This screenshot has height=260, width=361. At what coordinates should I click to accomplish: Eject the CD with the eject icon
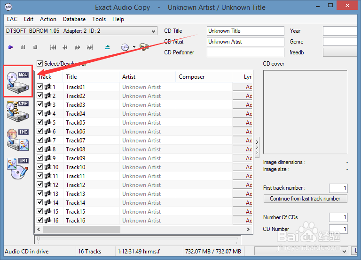(107, 47)
